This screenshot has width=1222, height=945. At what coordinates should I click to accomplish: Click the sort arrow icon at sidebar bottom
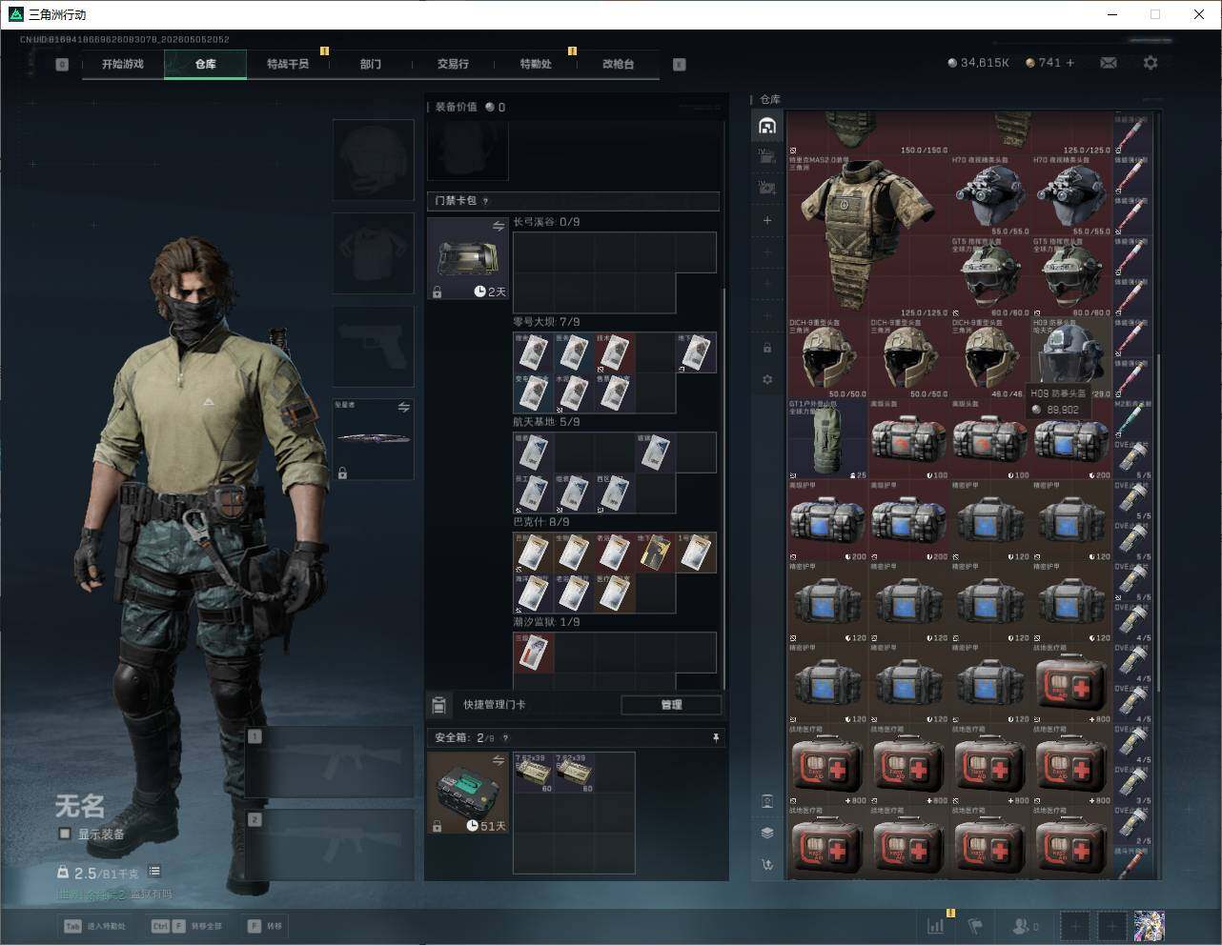[x=767, y=865]
